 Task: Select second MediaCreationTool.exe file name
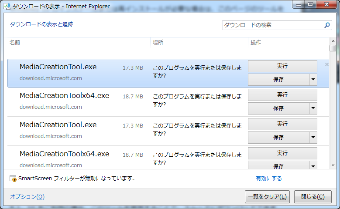[58, 125]
